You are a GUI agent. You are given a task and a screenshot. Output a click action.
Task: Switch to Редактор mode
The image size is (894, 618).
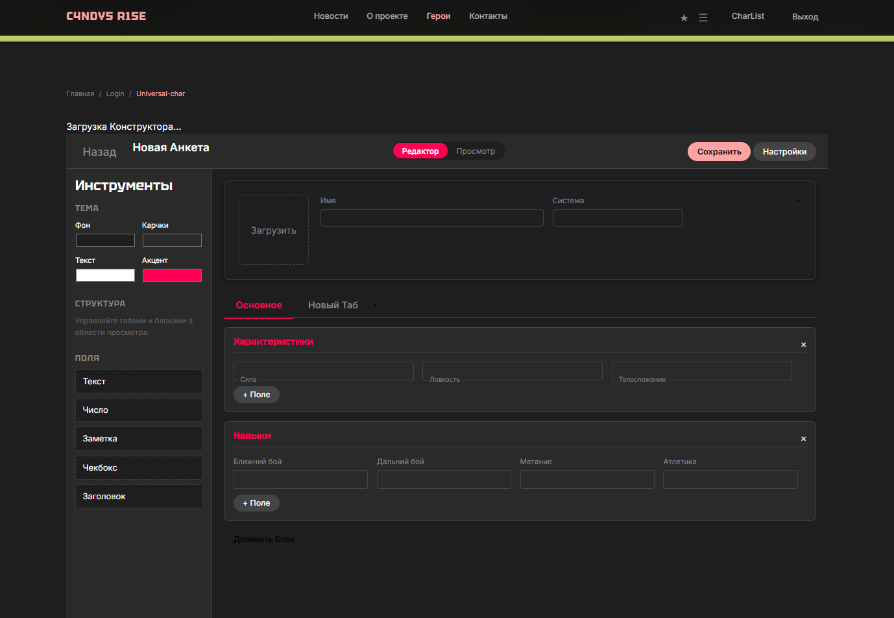click(x=420, y=151)
